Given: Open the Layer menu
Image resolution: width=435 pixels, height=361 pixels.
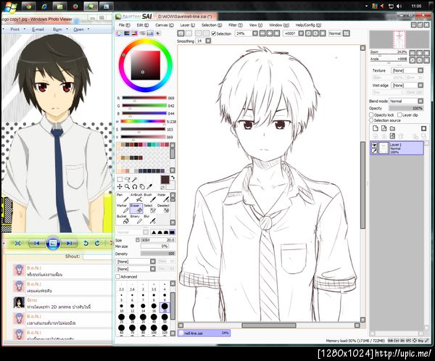Looking at the screenshot, I should click(x=188, y=25).
